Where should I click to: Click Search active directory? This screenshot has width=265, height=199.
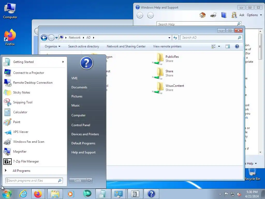84,46
